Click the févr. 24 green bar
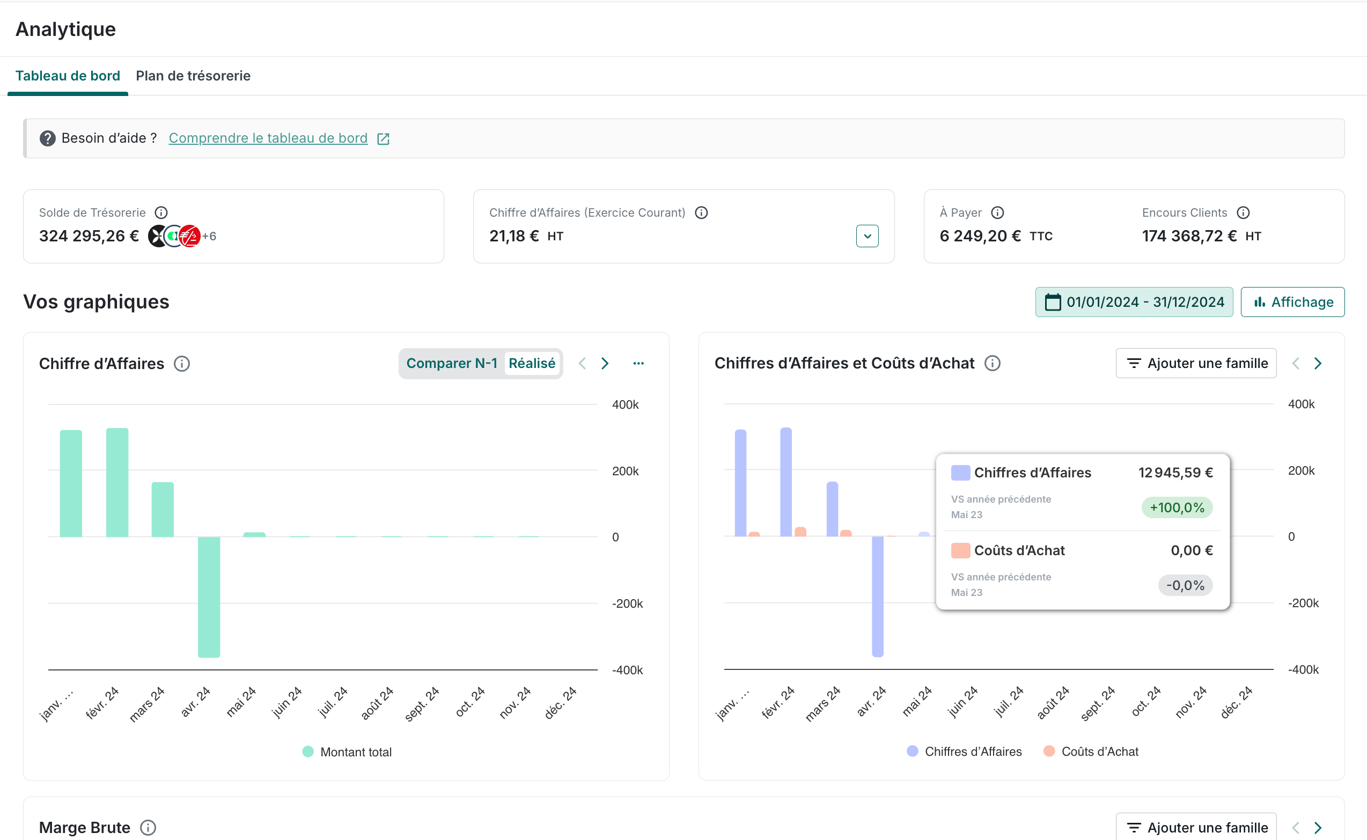This screenshot has height=840, width=1367. click(x=117, y=482)
